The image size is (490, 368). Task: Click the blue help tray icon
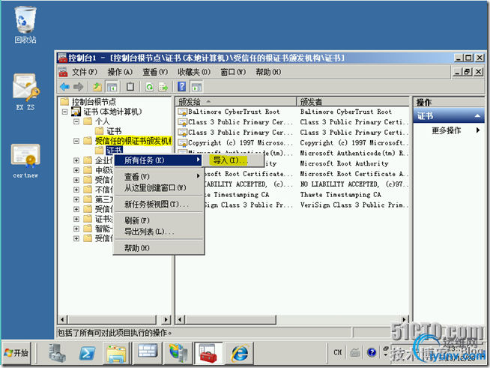point(372,352)
